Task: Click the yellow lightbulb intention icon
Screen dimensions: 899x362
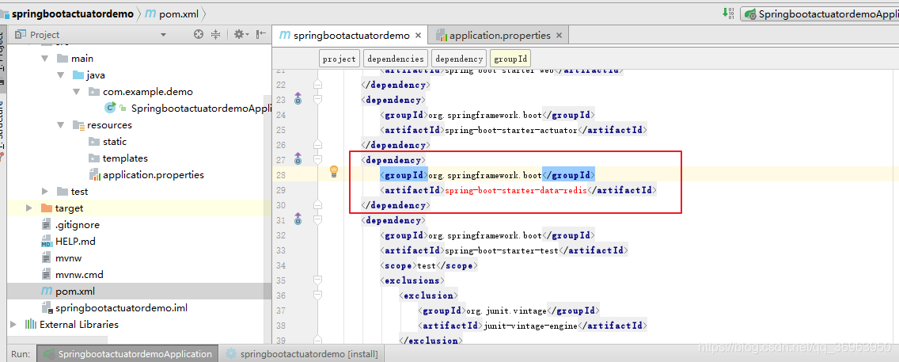Action: point(334,172)
